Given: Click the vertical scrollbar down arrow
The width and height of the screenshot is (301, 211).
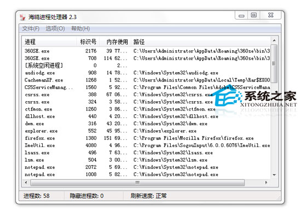Looking at the screenshot, I should 274,175.
